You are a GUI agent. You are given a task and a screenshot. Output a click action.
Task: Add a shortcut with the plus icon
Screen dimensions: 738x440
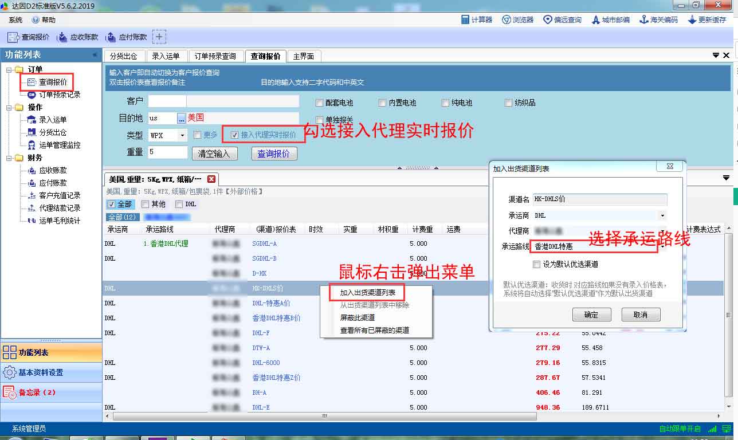tap(159, 37)
